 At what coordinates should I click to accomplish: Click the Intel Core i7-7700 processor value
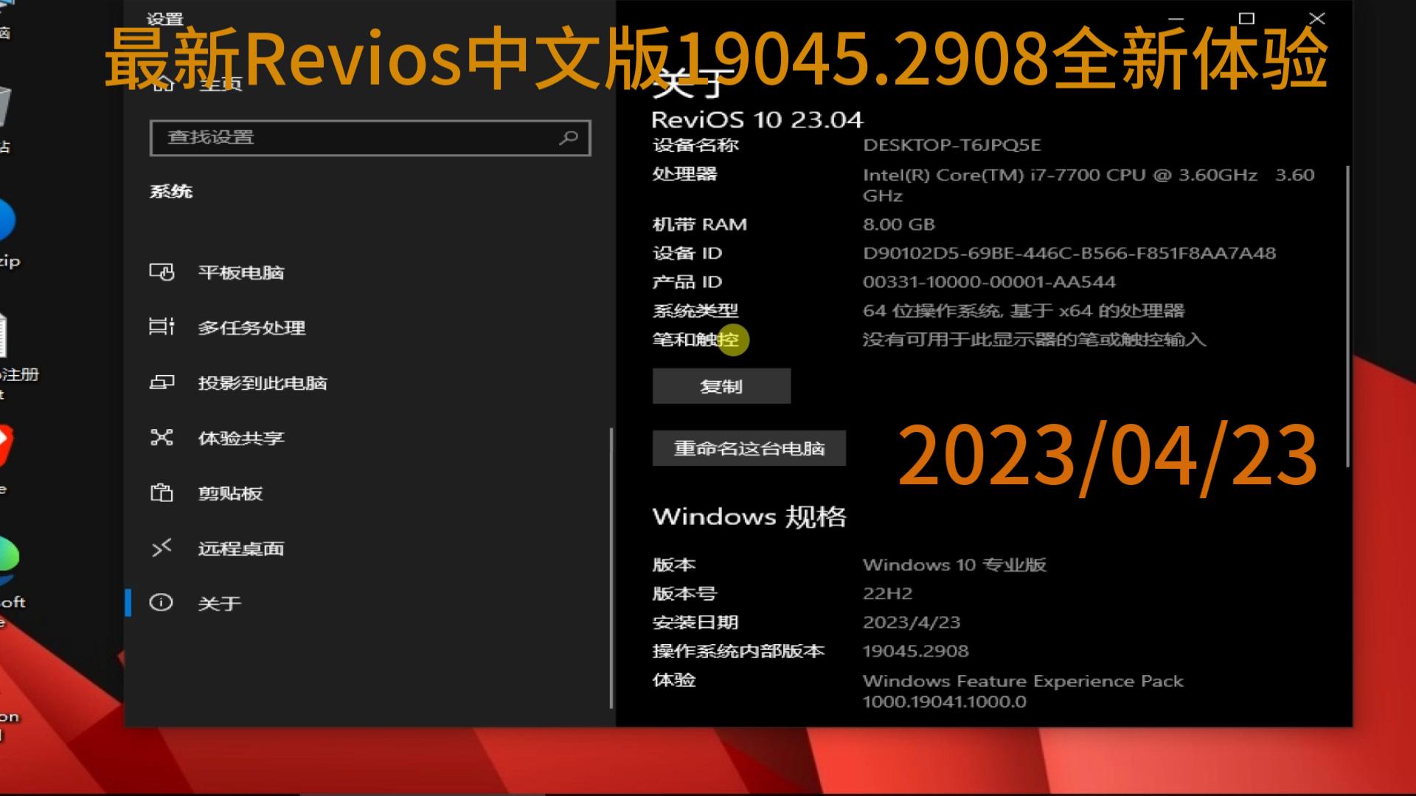click(1089, 185)
